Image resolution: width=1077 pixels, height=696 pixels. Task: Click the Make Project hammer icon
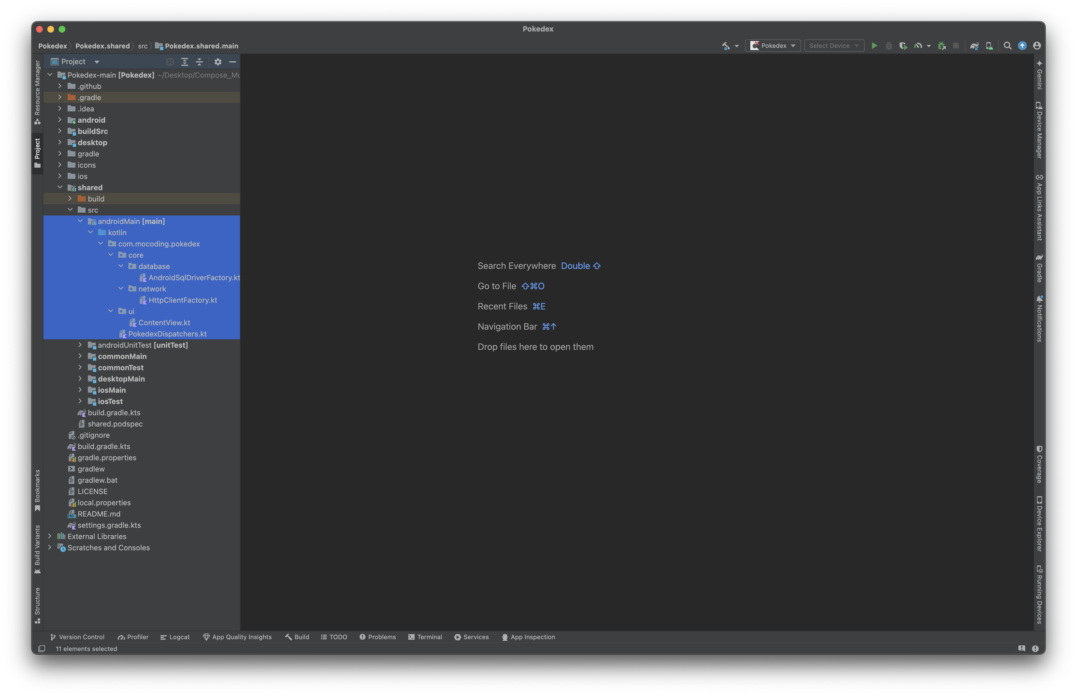coord(726,46)
